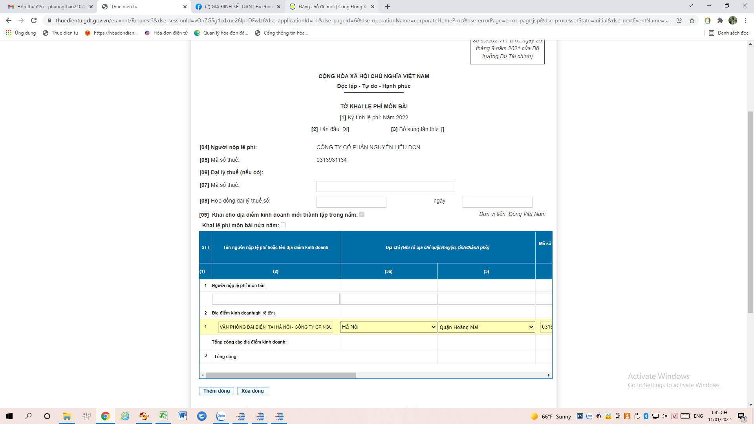754x424 pixels.
Task: Open the new tab plus button
Action: (388, 7)
